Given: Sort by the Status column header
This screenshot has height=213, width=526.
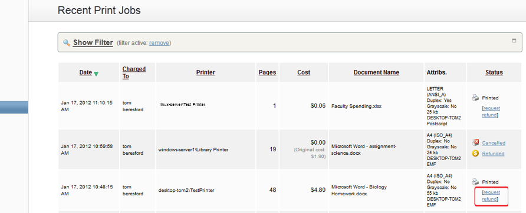Looking at the screenshot, I should [x=494, y=72].
